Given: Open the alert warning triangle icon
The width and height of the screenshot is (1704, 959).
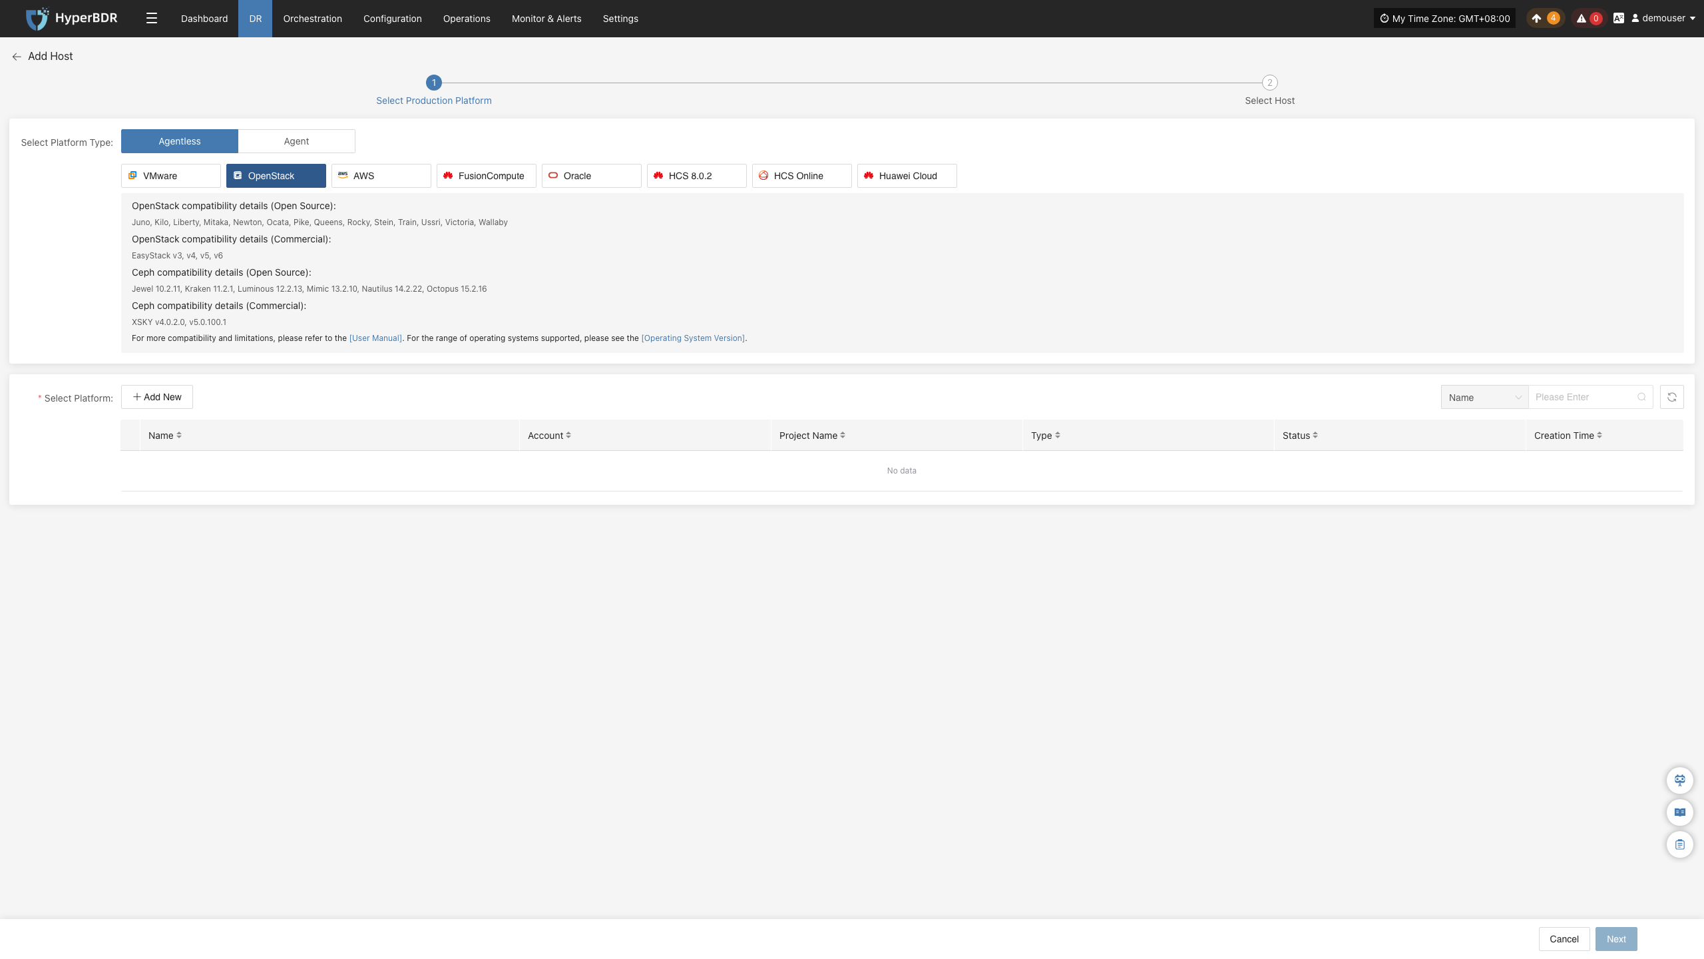Looking at the screenshot, I should 1582,19.
